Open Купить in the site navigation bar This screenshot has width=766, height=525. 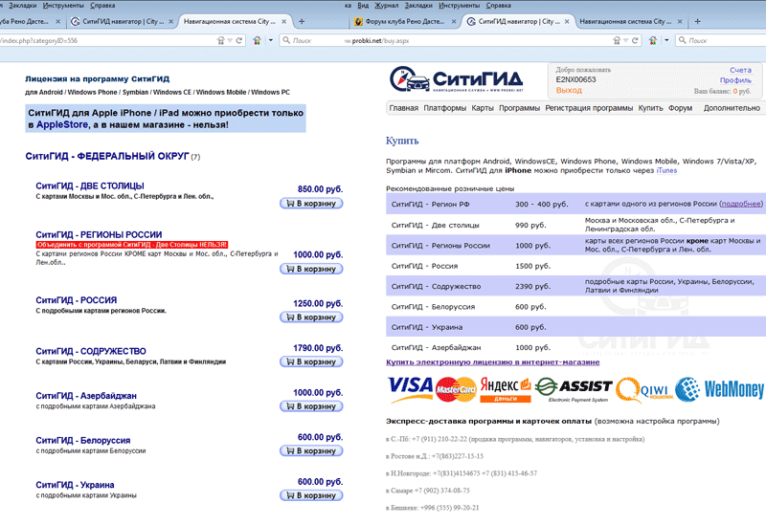coord(650,108)
